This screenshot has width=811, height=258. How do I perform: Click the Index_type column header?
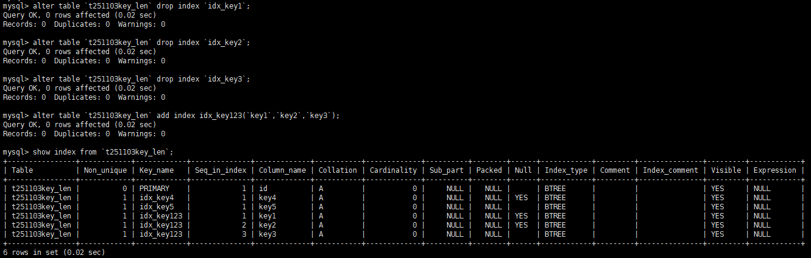[x=566, y=170]
